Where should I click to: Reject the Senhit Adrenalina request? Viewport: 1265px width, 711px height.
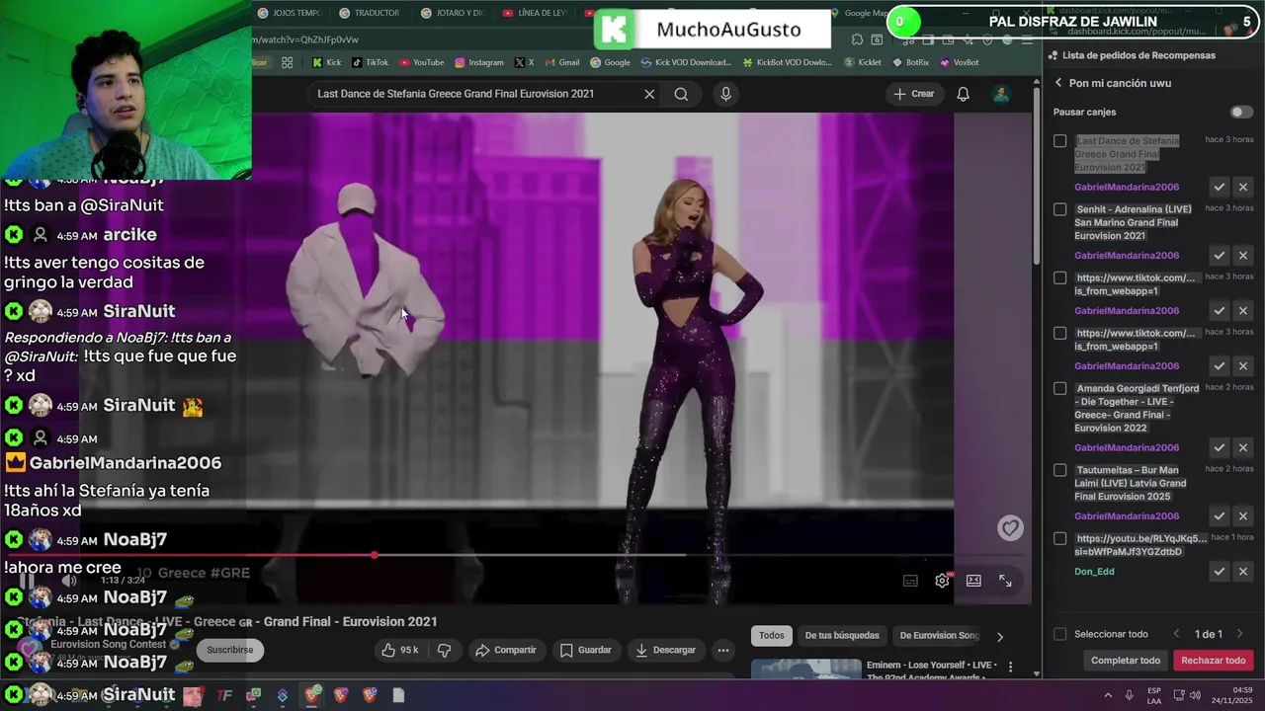[1243, 256]
